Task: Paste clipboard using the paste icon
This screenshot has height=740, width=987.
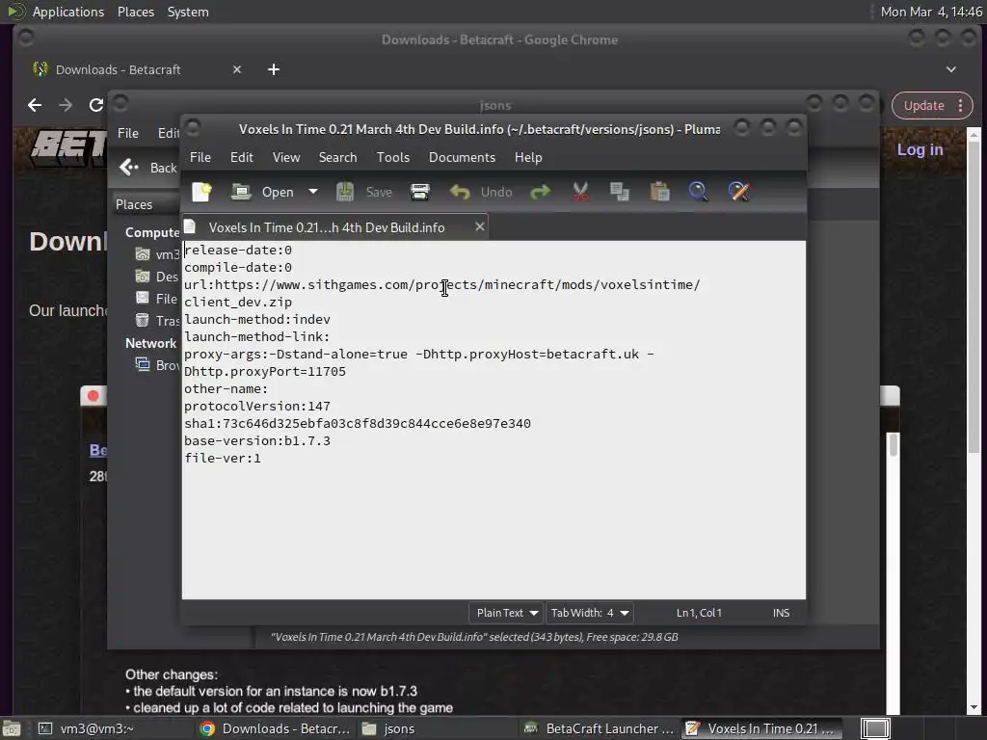Action: (659, 192)
